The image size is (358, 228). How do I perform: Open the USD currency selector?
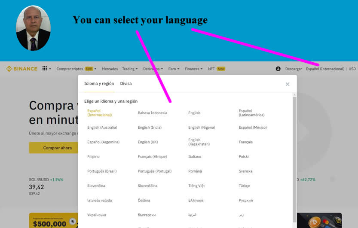click(352, 69)
